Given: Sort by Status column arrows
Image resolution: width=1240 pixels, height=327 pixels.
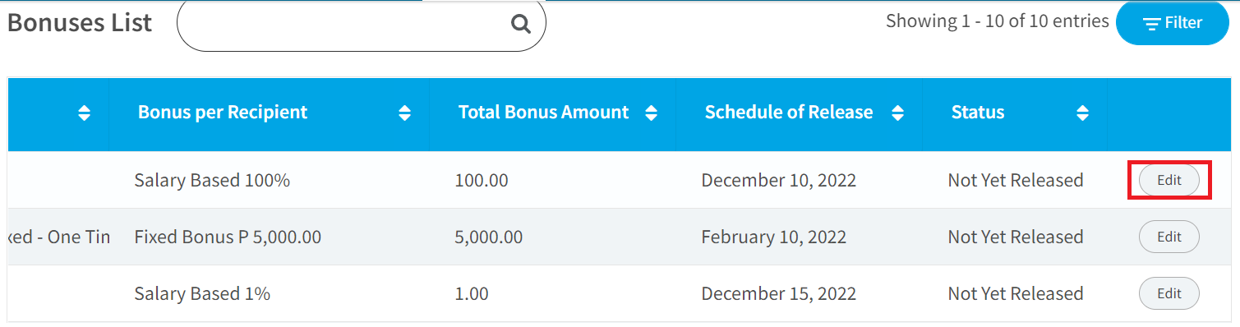Looking at the screenshot, I should click(1083, 113).
